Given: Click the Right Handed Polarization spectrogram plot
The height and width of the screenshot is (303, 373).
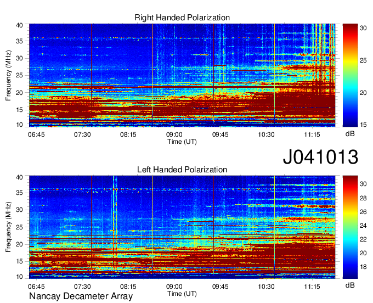Looking at the screenshot, I should 182,75.
